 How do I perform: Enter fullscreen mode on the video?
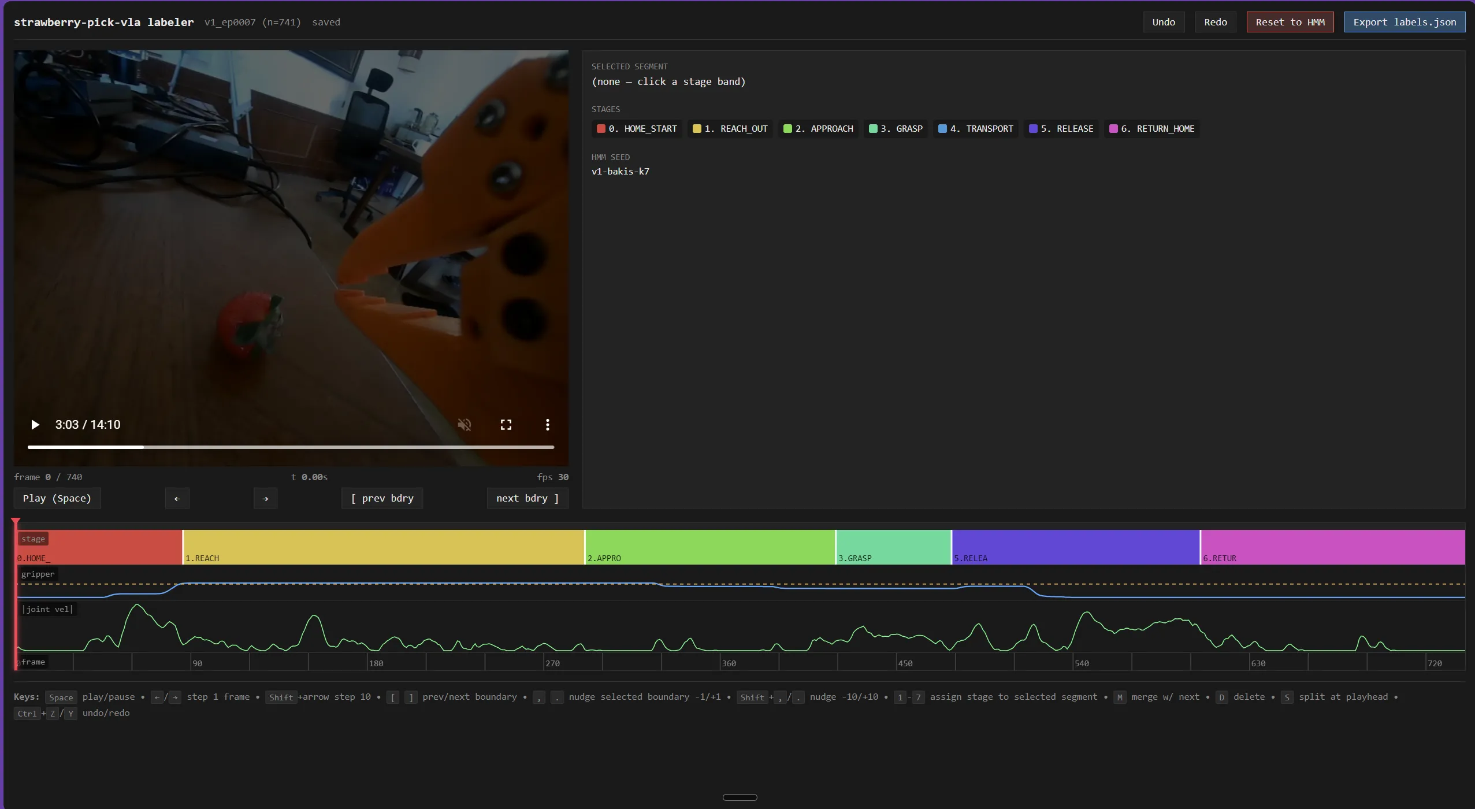506,425
